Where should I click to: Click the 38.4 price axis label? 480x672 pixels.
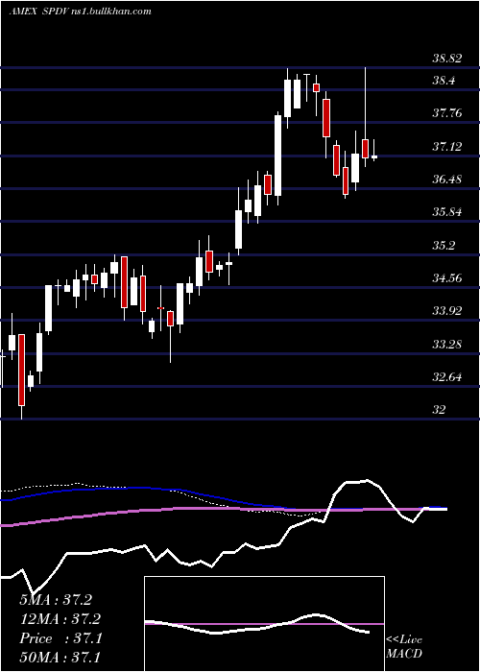click(x=444, y=81)
